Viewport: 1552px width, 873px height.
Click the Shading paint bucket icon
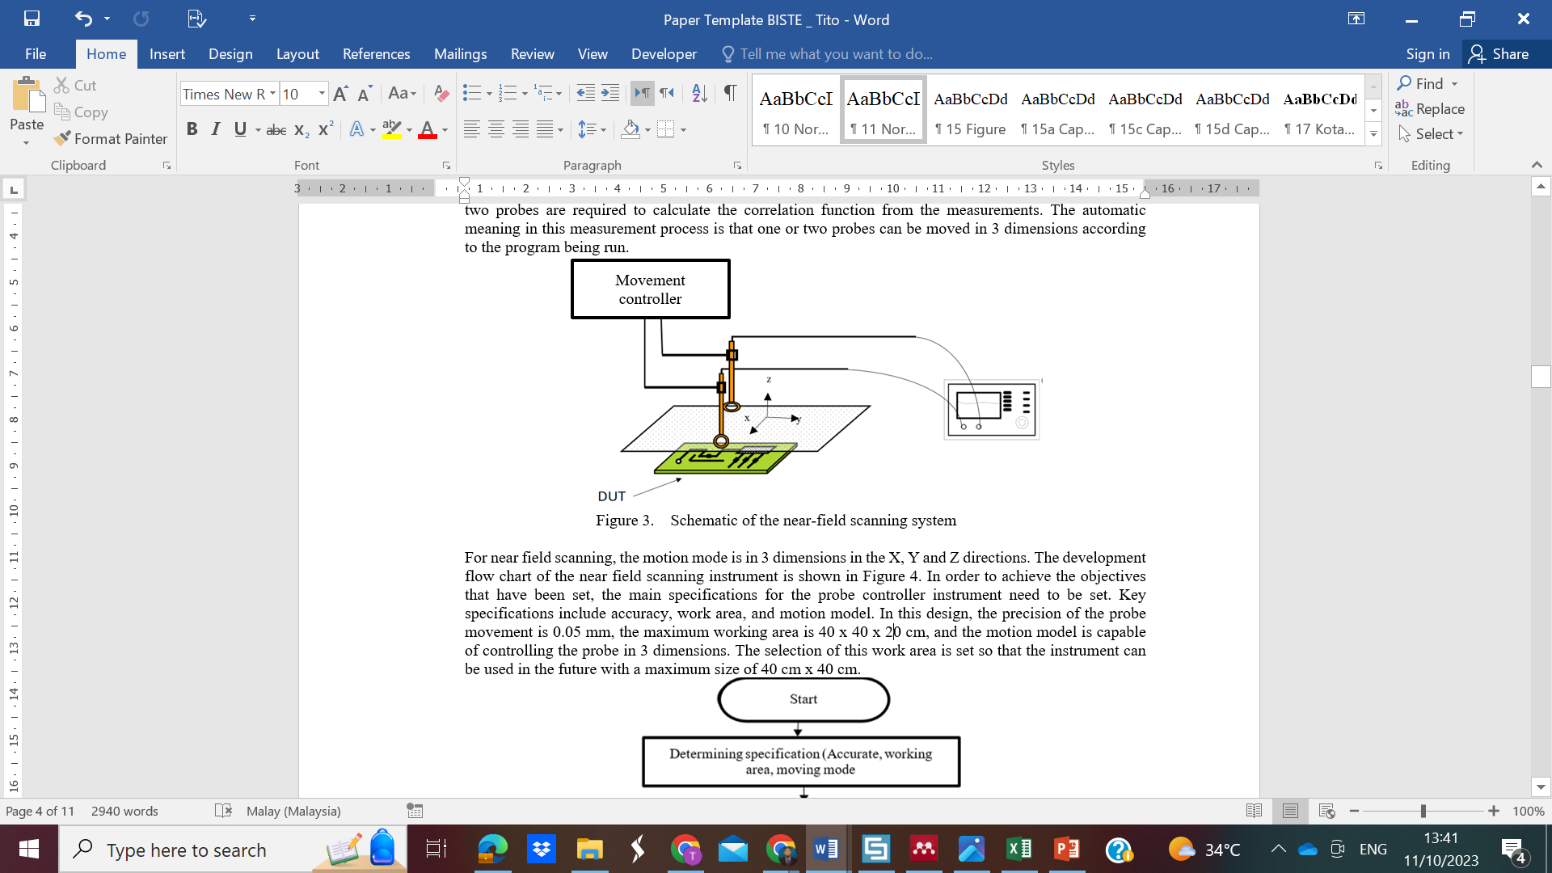pyautogui.click(x=630, y=129)
